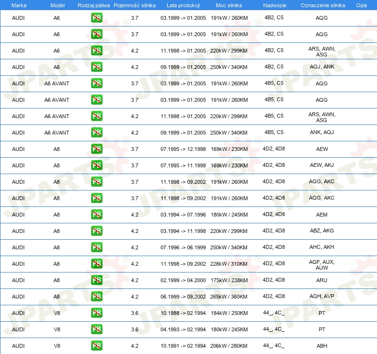
Task: Click the production years 07.1995 -> 11.1998
Action: [183, 165]
